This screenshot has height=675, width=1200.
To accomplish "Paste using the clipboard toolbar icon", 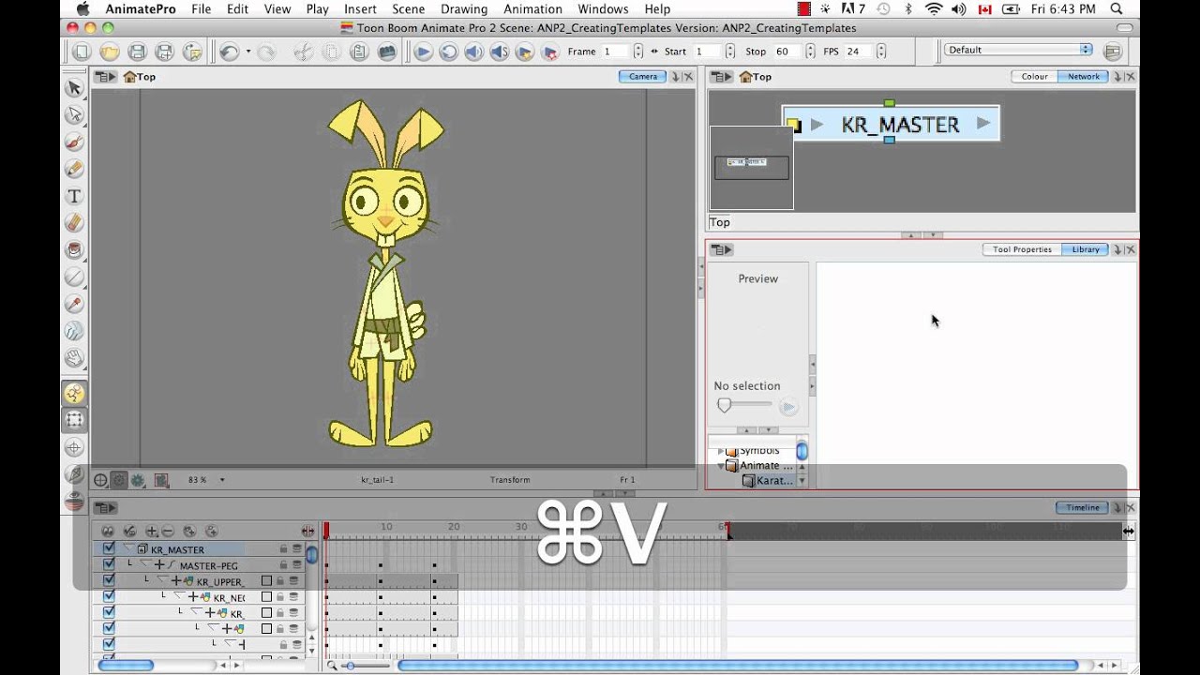I will tap(358, 52).
